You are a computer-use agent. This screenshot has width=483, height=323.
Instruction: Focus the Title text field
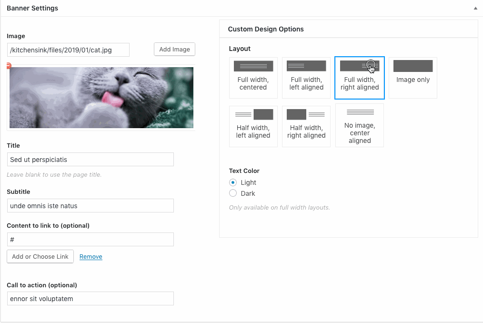(90, 160)
